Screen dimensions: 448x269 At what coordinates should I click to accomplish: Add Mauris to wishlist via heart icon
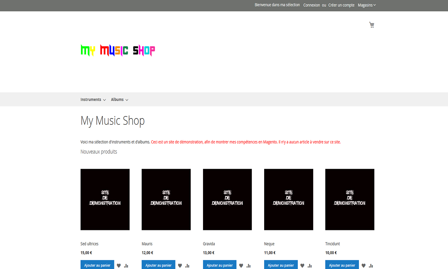(x=180, y=265)
